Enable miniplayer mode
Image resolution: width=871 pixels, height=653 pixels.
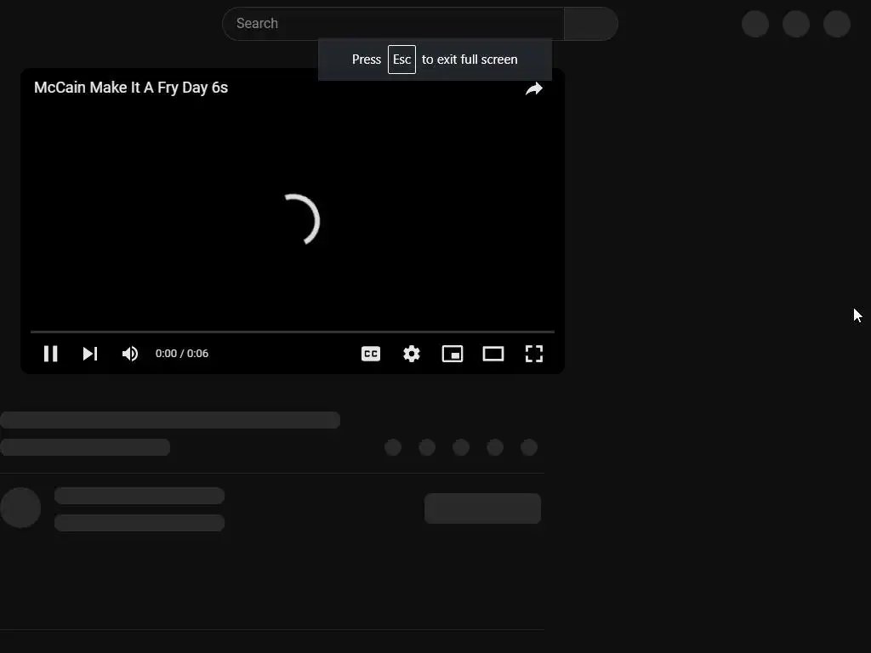pyautogui.click(x=453, y=354)
